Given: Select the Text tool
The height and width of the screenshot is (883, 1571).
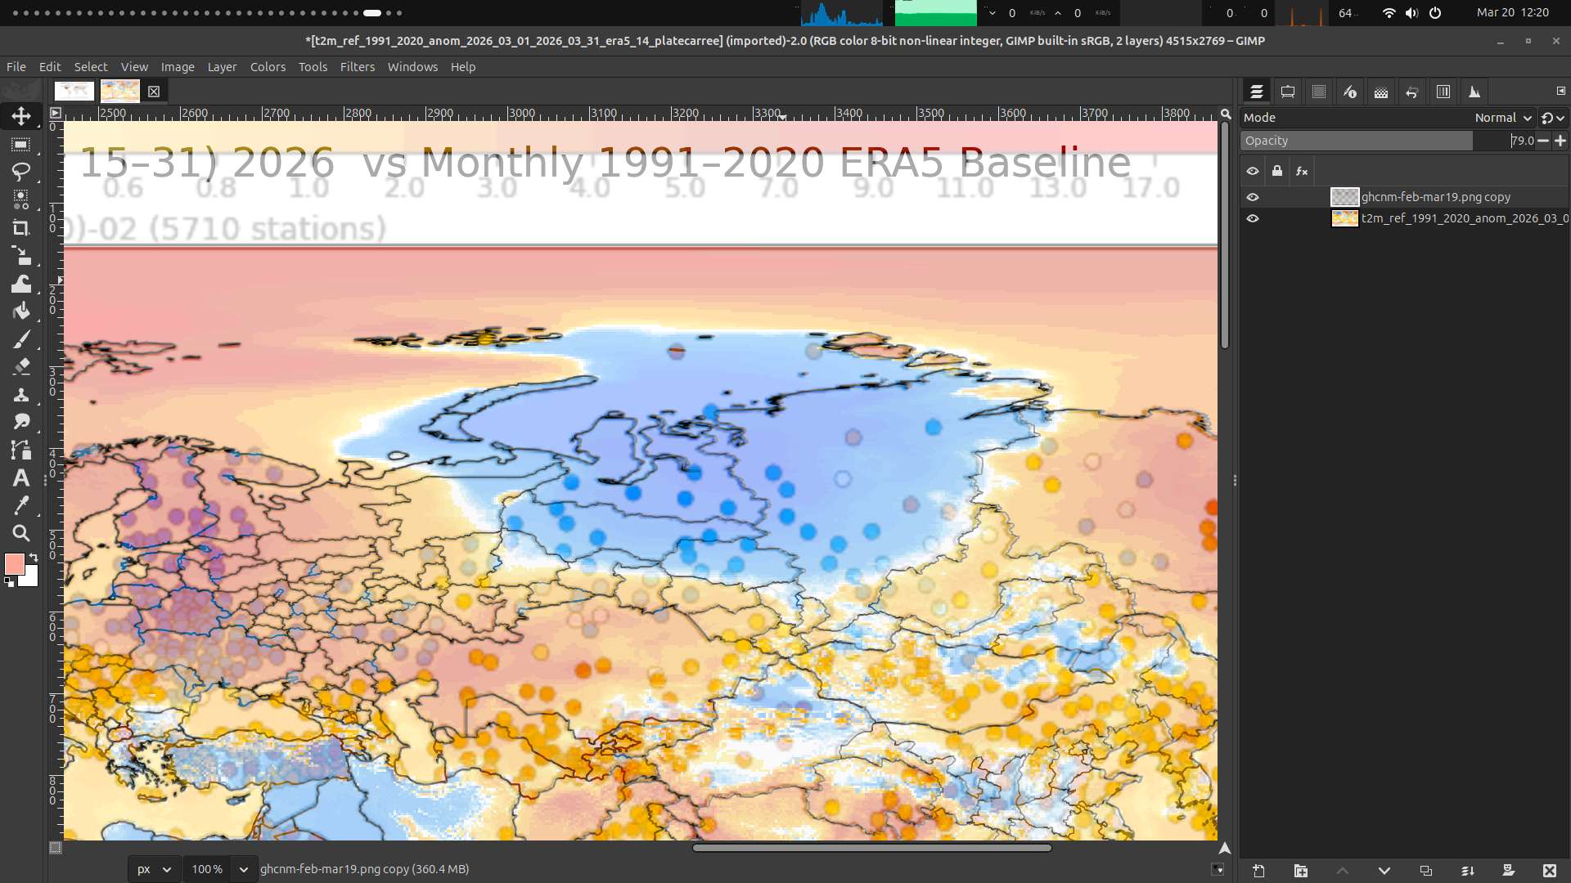Looking at the screenshot, I should click(x=21, y=478).
